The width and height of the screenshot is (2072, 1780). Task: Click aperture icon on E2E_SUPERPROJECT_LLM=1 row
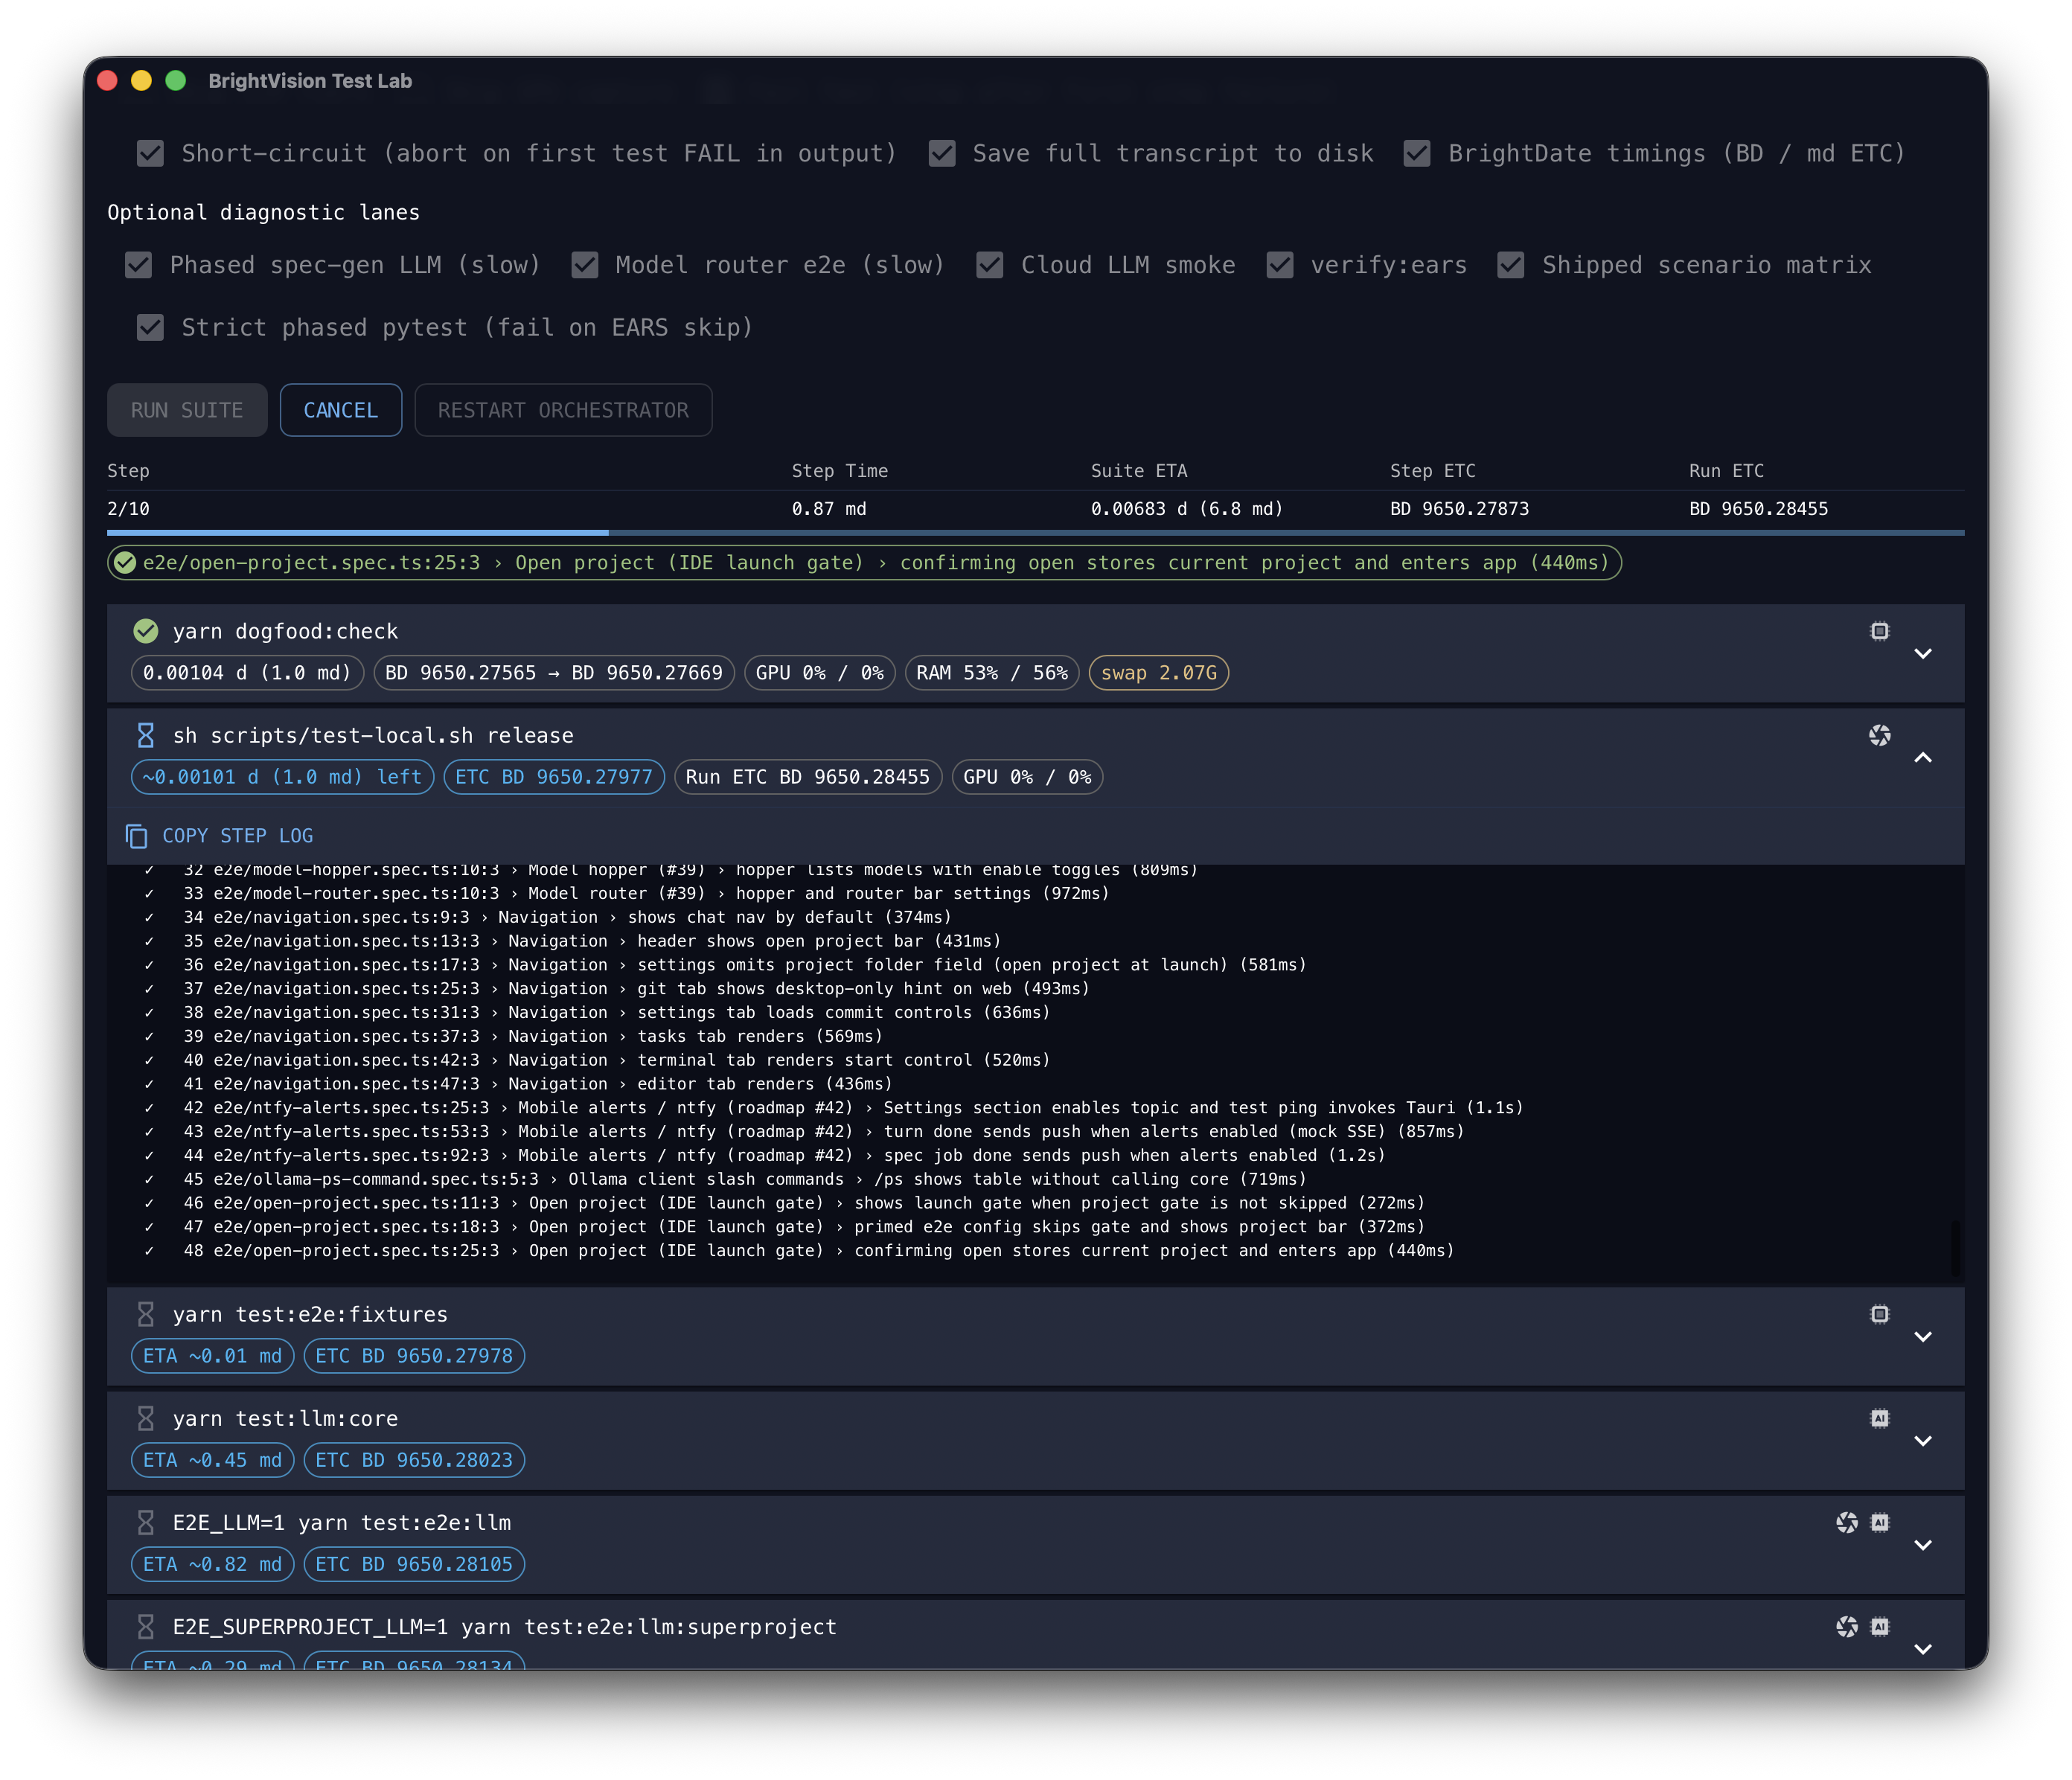pos(1846,1626)
